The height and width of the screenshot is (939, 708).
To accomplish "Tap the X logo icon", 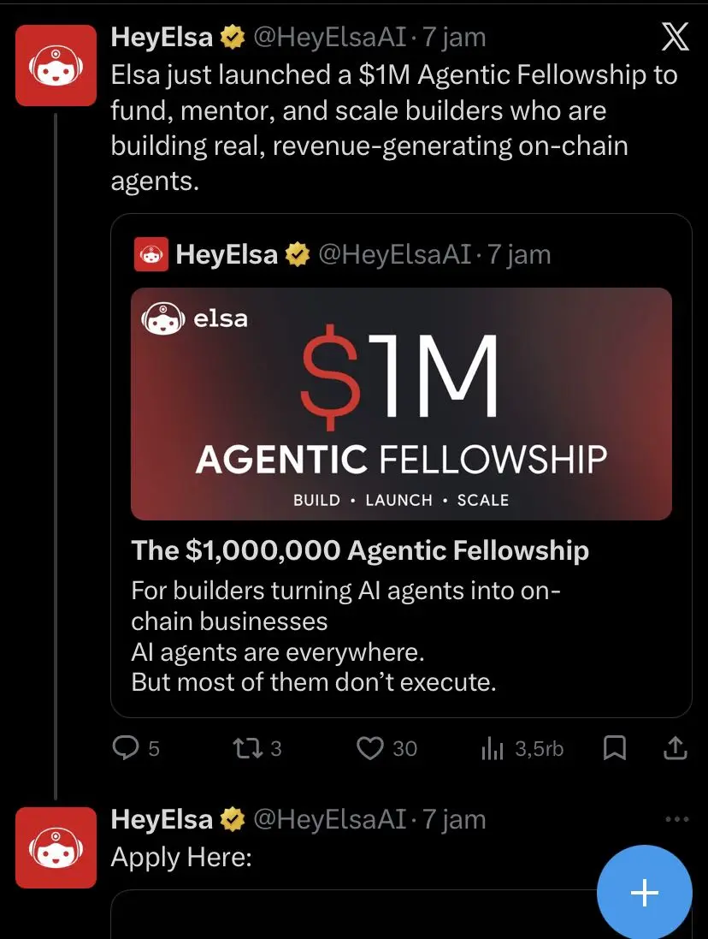I will click(x=676, y=39).
